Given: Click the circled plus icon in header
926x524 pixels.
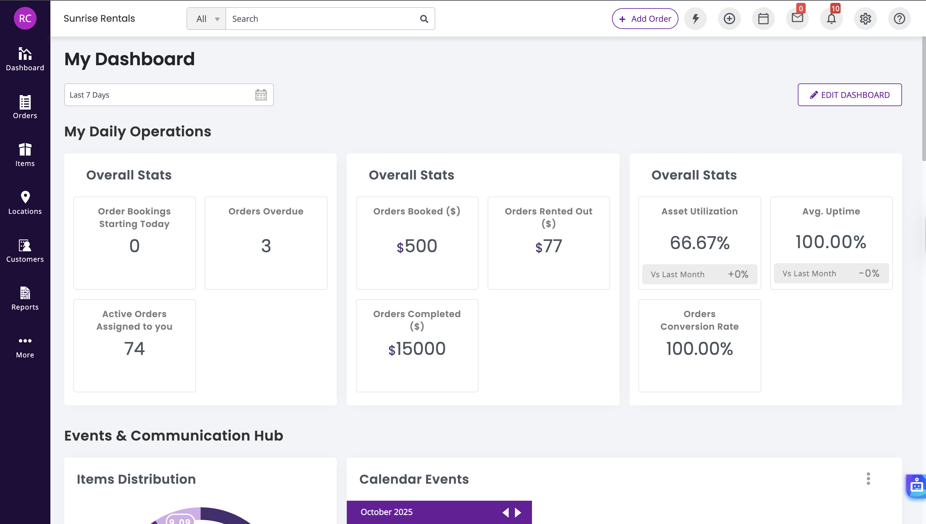Looking at the screenshot, I should [729, 19].
